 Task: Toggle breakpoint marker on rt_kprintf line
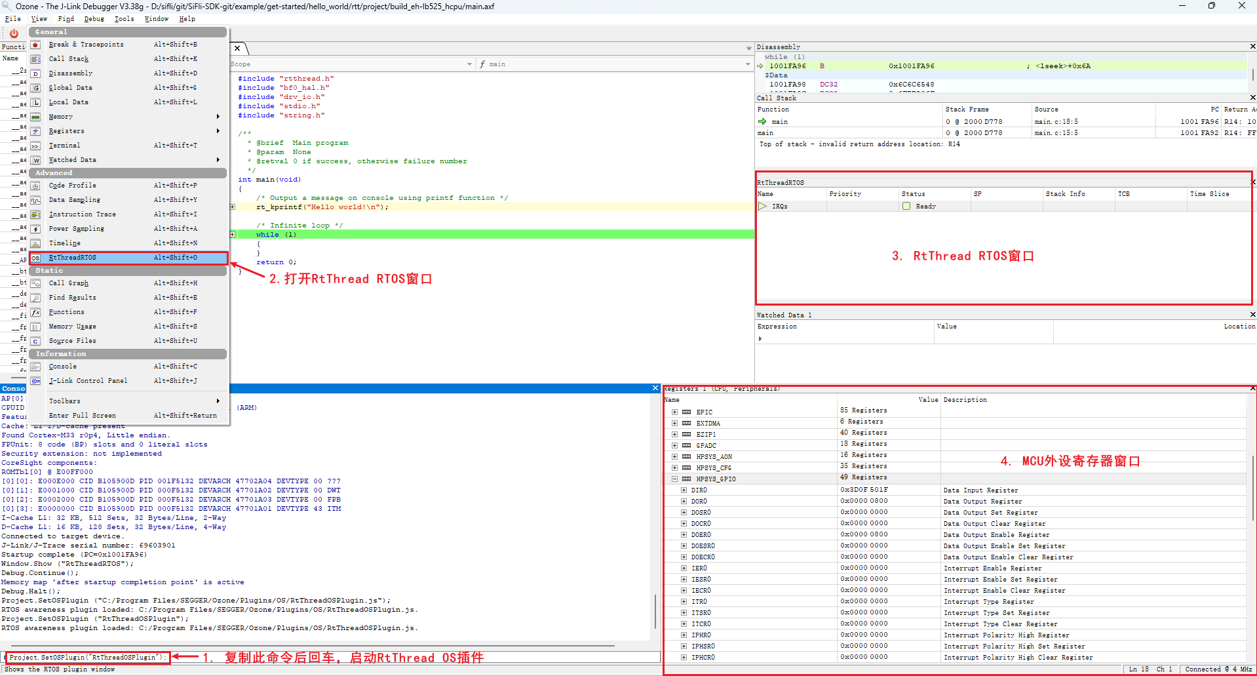[x=233, y=207]
